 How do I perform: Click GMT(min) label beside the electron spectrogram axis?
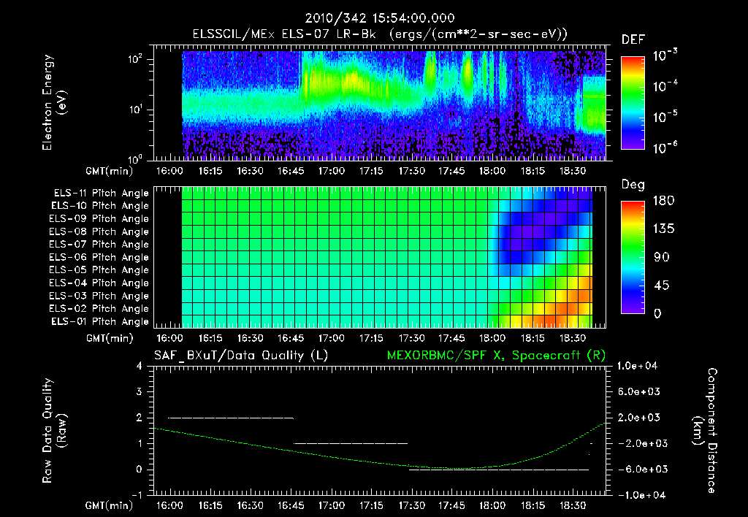tap(110, 171)
